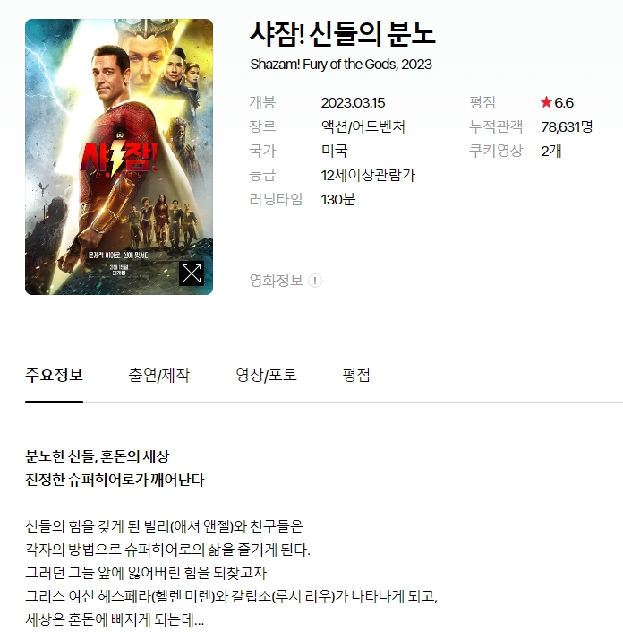Image resolution: width=623 pixels, height=641 pixels.
Task: Click the country value 미국
Action: click(335, 151)
